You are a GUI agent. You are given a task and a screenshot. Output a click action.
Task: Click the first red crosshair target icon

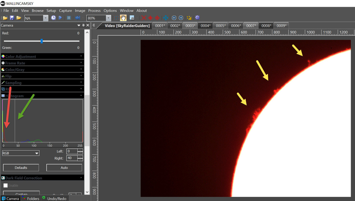150,18
